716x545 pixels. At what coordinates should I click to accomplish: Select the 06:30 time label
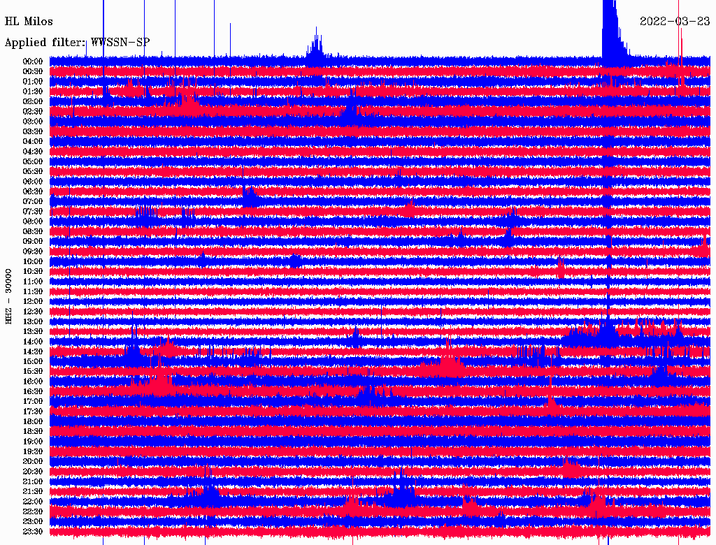coord(33,191)
